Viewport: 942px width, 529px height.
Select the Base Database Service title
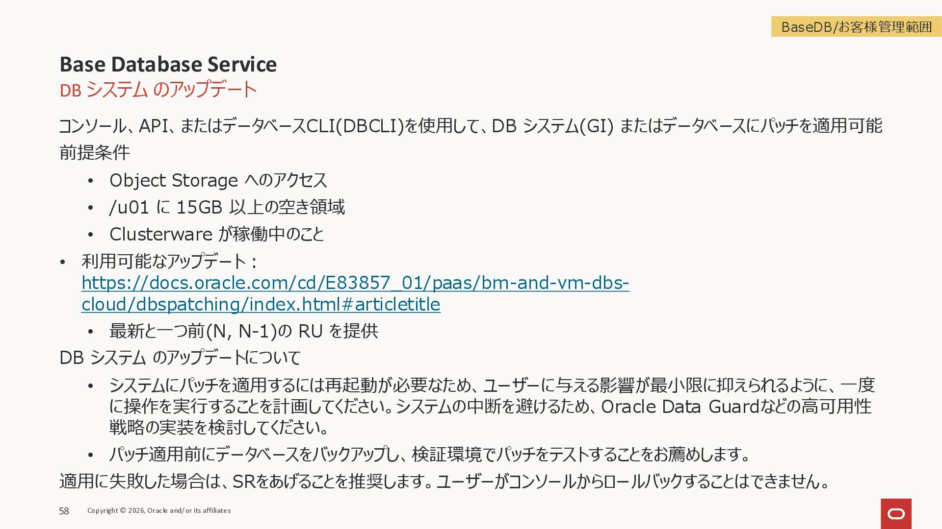[168, 64]
